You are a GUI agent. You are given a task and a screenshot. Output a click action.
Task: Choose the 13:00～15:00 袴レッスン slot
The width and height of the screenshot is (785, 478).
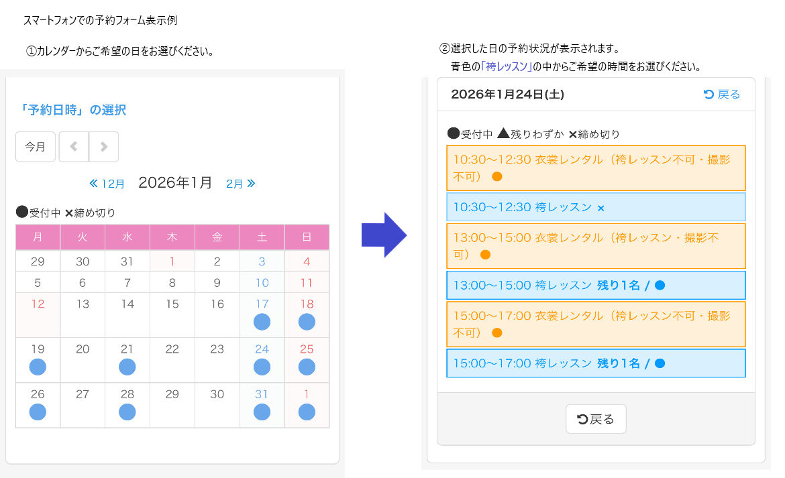(x=596, y=286)
